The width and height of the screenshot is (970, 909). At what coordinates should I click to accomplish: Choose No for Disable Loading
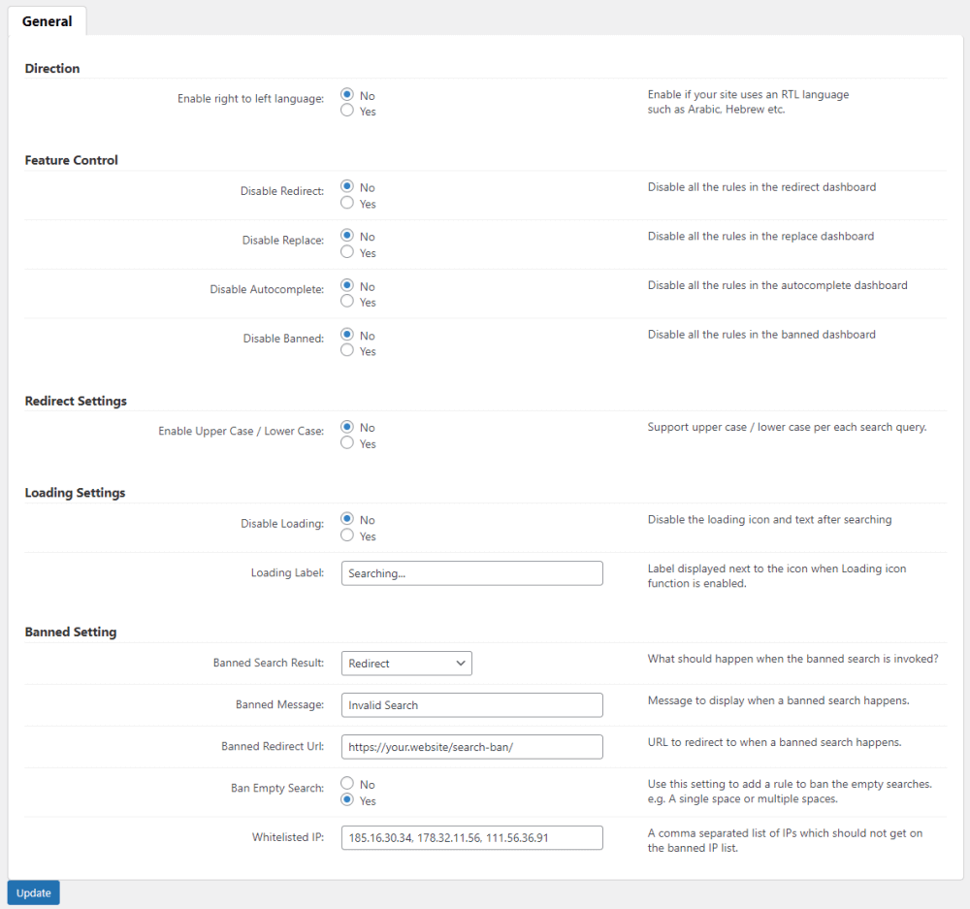(347, 519)
